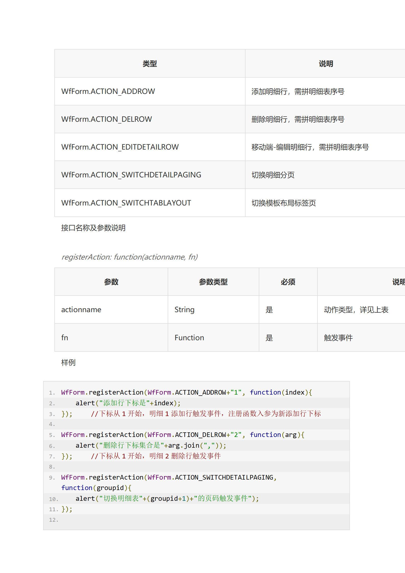Click the WfForm.ACTION_SWITCHTABLAYOUT cell

click(126, 203)
